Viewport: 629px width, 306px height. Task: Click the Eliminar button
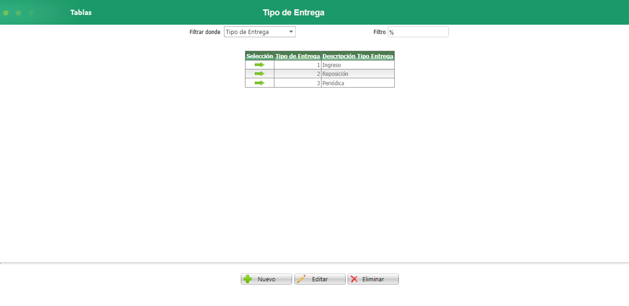[x=373, y=279]
